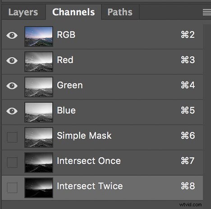Screen dimensions: 211x209
Task: Hide the Green channel using its eye
Action: point(12,86)
